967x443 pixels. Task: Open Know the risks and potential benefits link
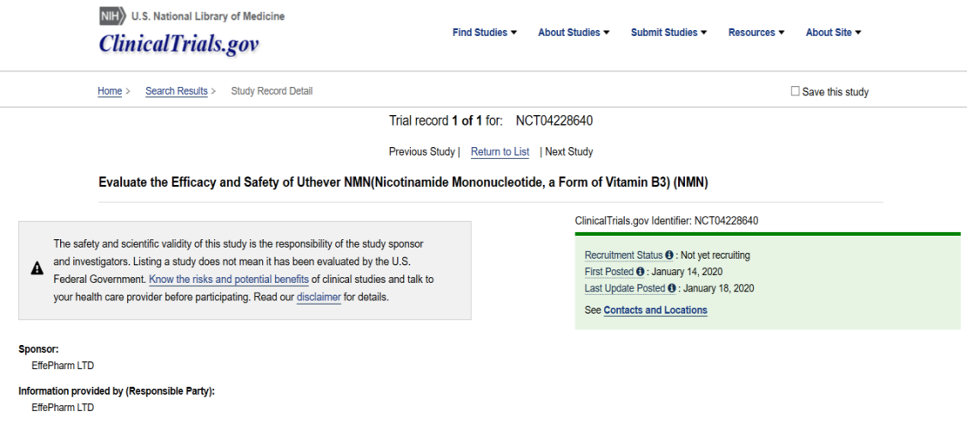pos(229,280)
